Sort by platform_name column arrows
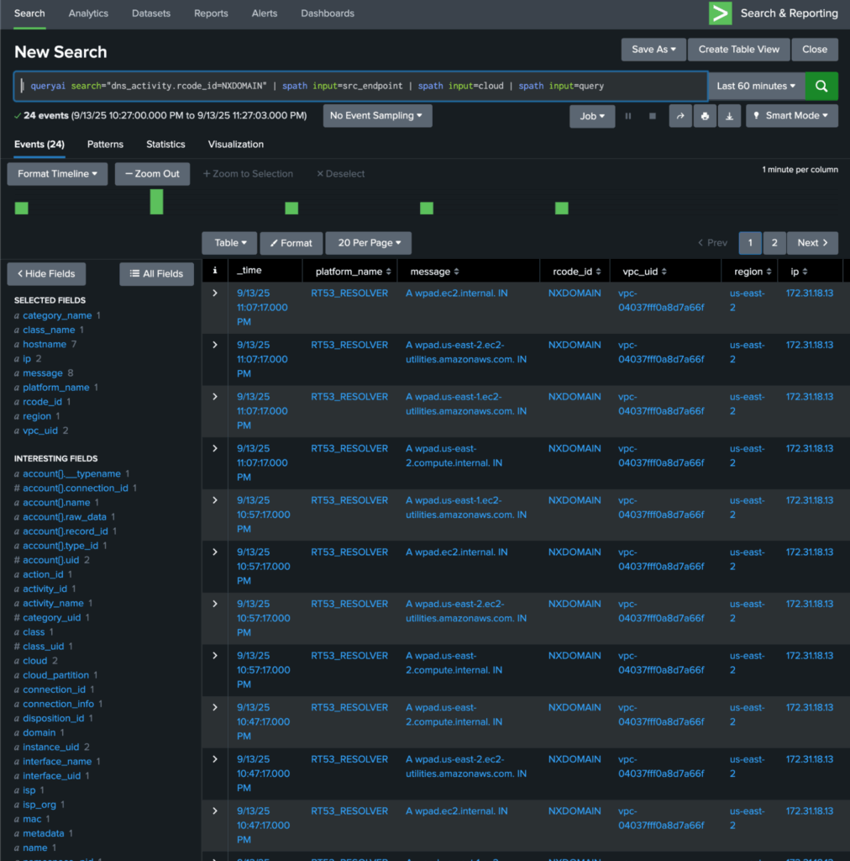 (x=389, y=272)
